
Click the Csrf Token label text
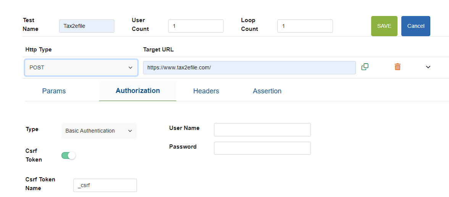coord(34,155)
